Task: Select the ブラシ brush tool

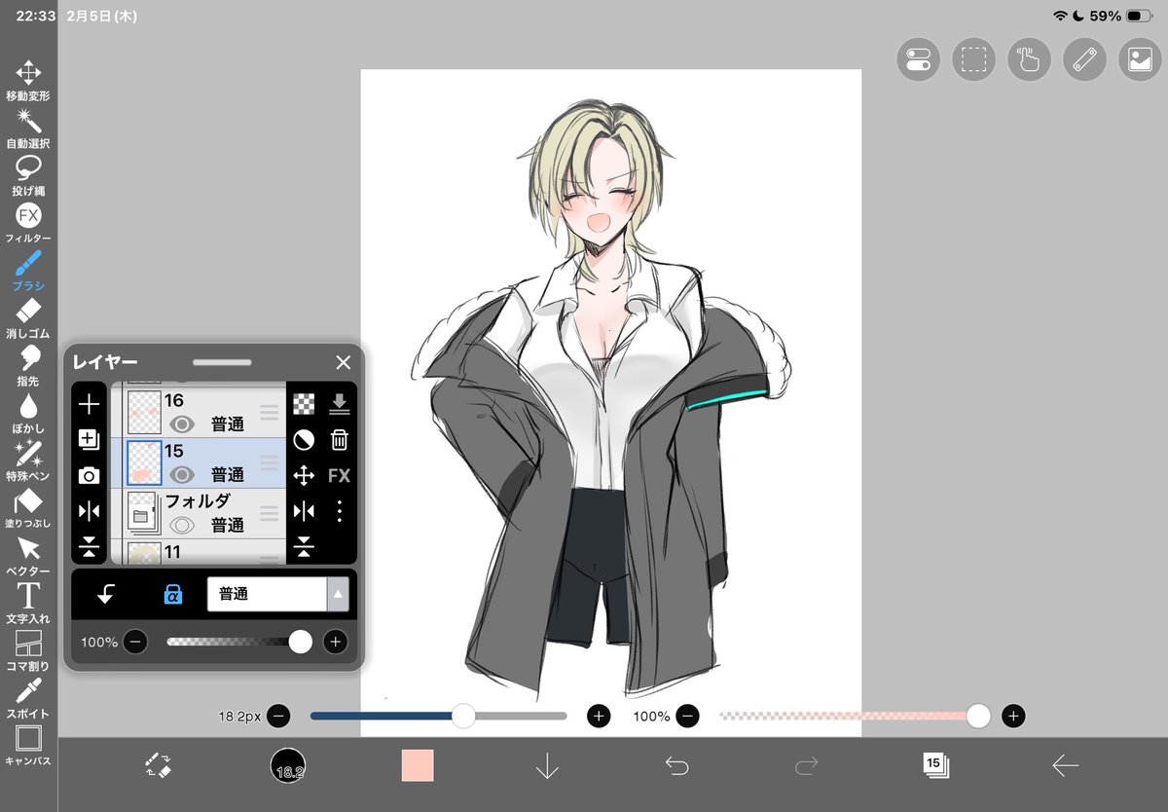Action: pyautogui.click(x=28, y=272)
